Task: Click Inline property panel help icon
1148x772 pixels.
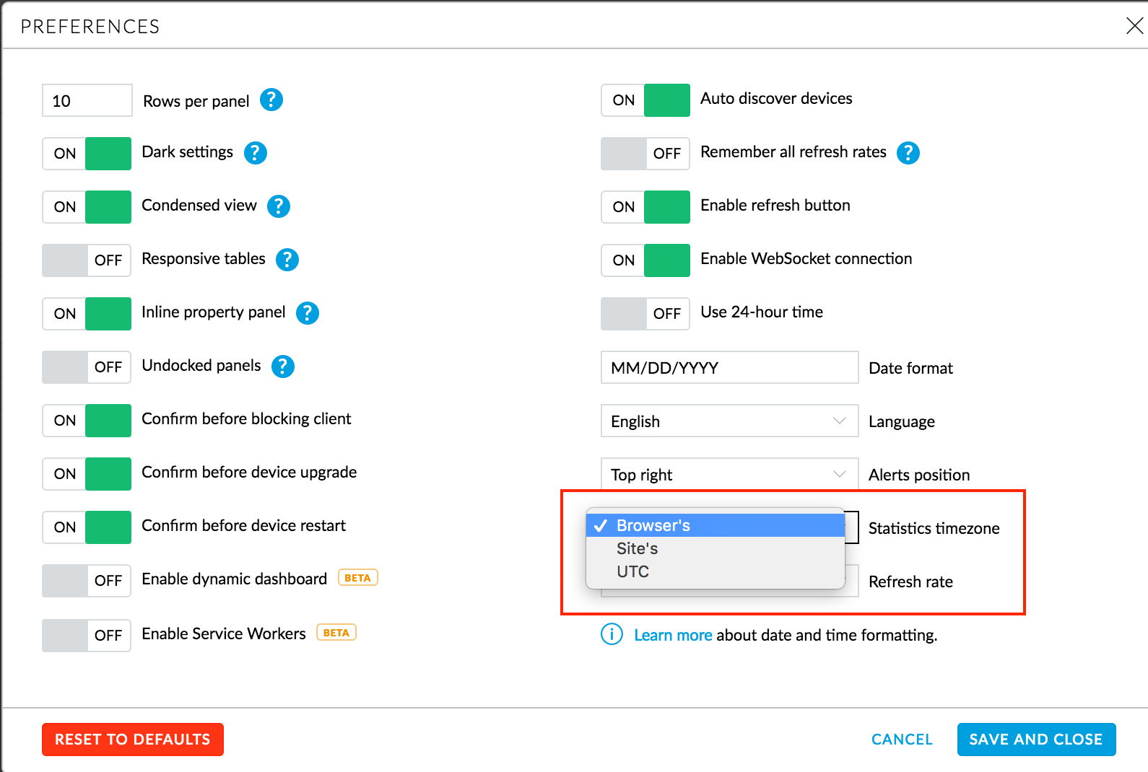Action: coord(308,313)
